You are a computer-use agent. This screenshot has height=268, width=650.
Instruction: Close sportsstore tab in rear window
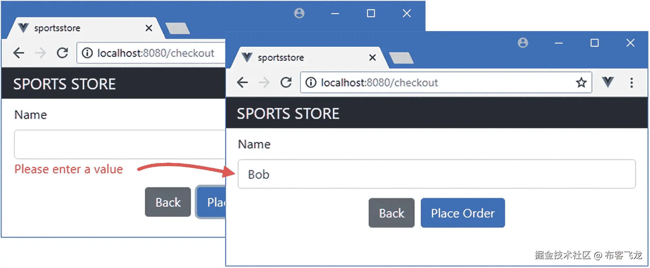point(149,28)
